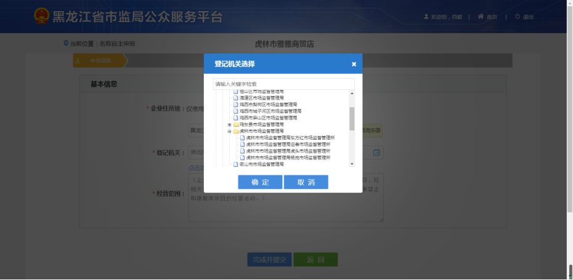Click the green 返回 button
The height and width of the screenshot is (280, 573).
(315, 260)
